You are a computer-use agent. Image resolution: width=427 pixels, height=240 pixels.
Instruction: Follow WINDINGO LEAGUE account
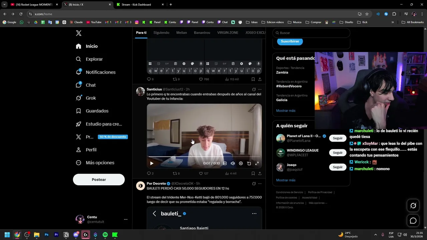tap(338, 153)
